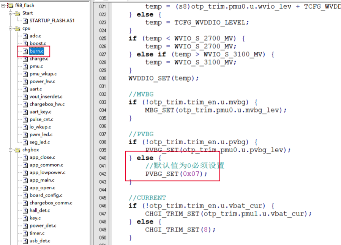Select pmu_wkup.c in the tree
Image resolution: width=341 pixels, height=245 pixels.
[x=43, y=74]
